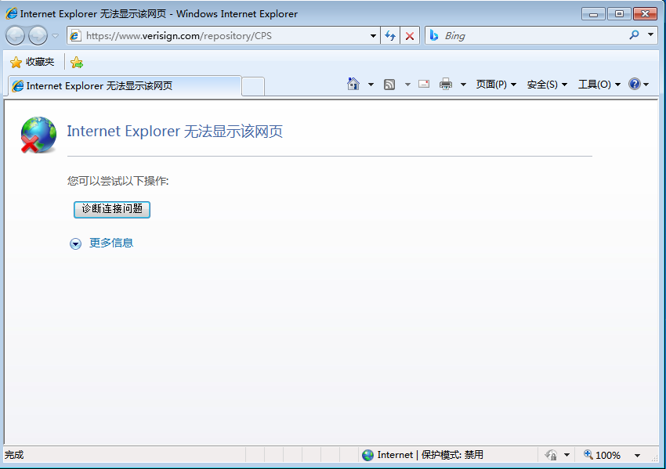The height and width of the screenshot is (469, 666).
Task: Expand the 更多信息 arrow icon
Action: (x=75, y=244)
